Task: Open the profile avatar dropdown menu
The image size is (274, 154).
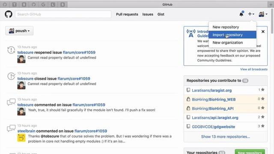Action: point(263,14)
